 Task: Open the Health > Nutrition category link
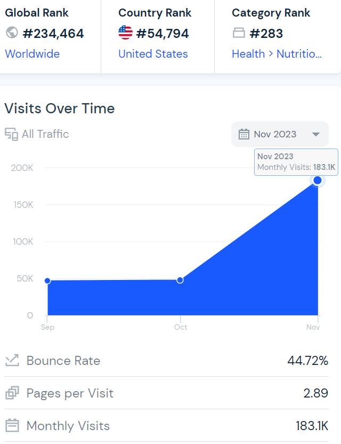click(277, 54)
